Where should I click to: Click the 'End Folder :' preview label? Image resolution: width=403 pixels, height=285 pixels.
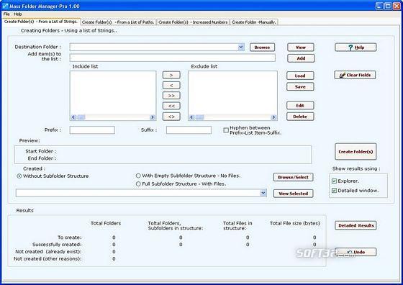coord(42,158)
